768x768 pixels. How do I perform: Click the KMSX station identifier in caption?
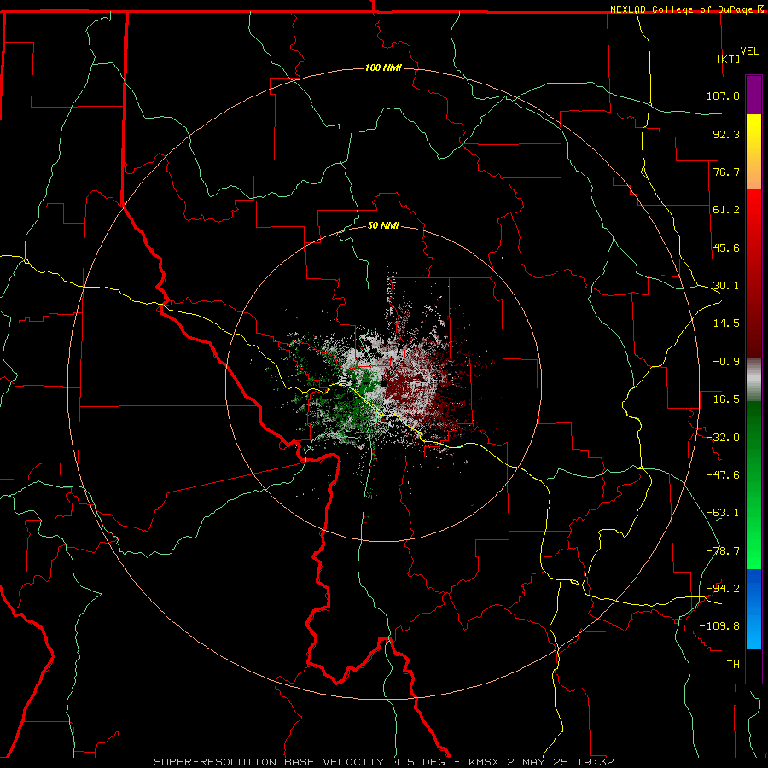click(x=485, y=762)
